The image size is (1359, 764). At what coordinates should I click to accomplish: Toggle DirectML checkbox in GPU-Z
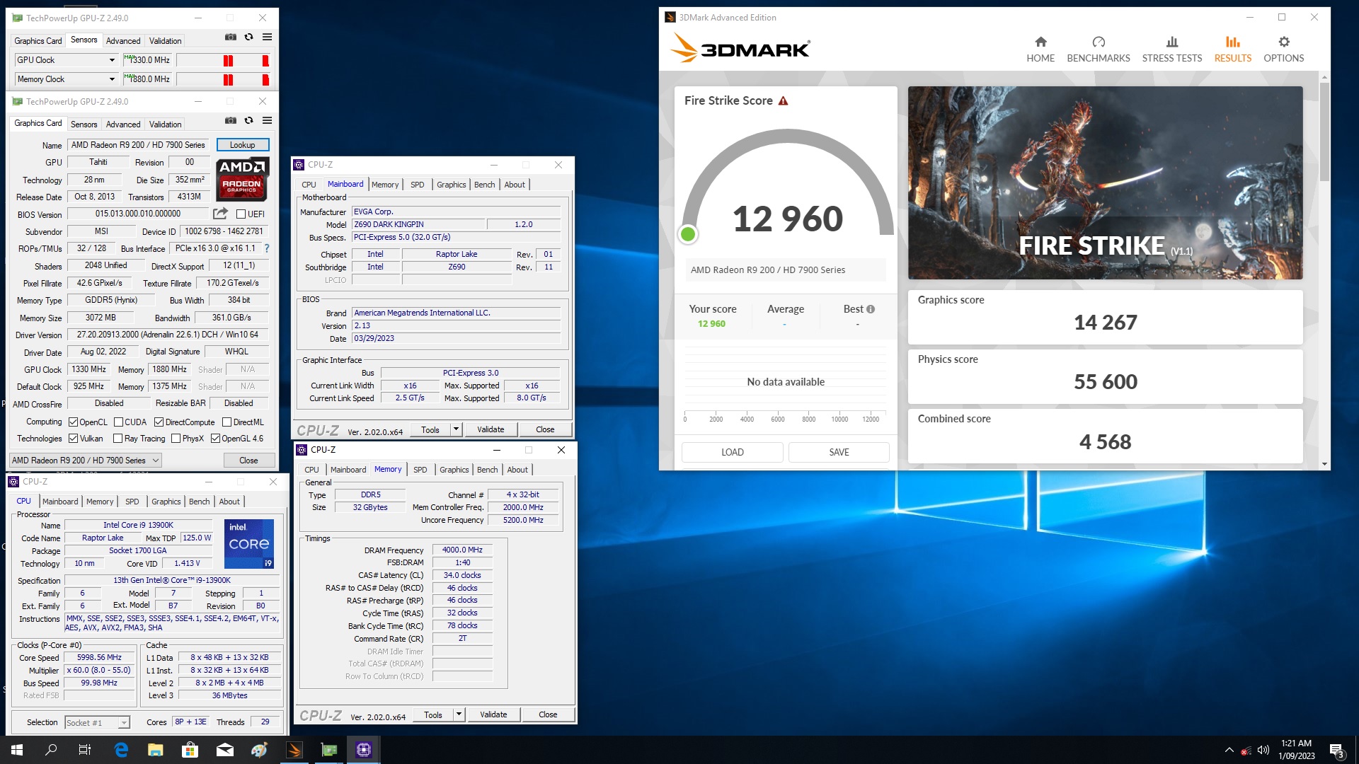[x=226, y=422]
